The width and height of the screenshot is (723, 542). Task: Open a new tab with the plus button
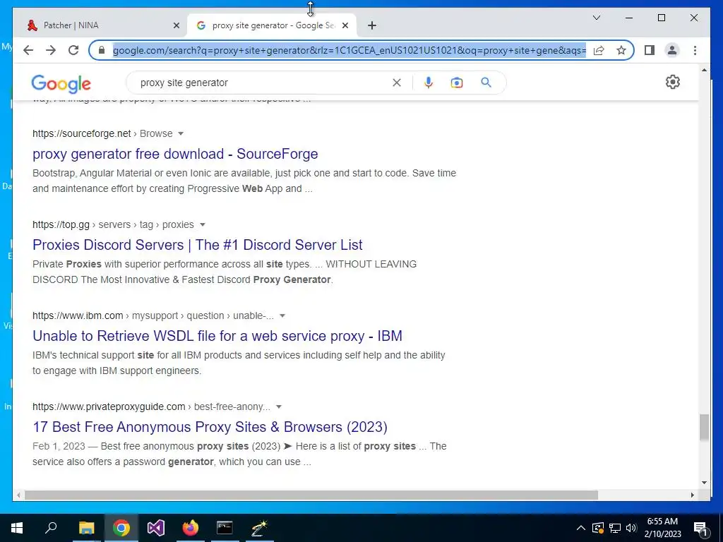pos(372,25)
